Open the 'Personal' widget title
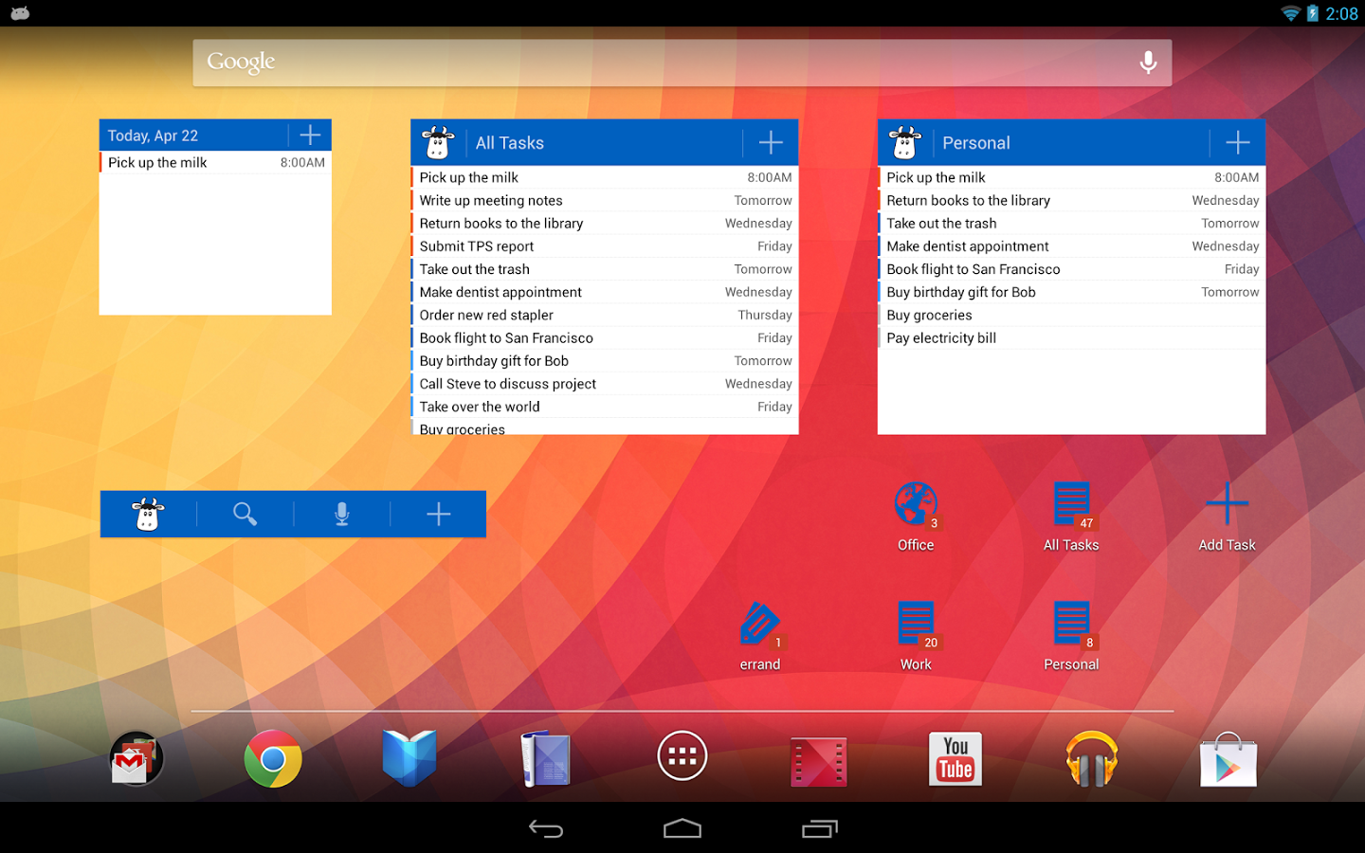The image size is (1365, 853). 976,143
